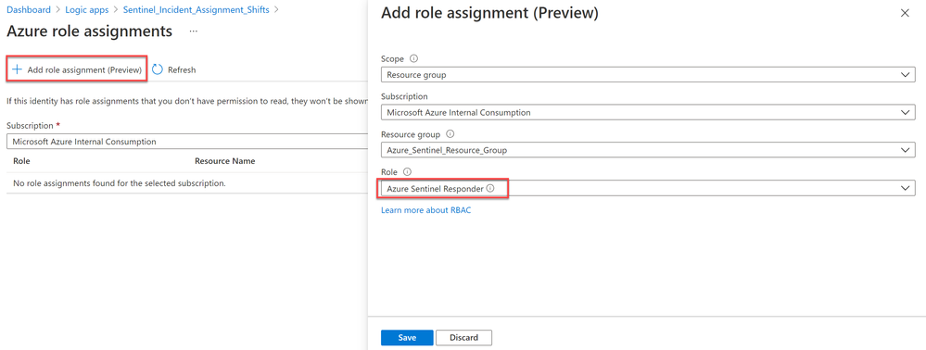Go to Dashboard in the breadcrumb

tap(29, 10)
